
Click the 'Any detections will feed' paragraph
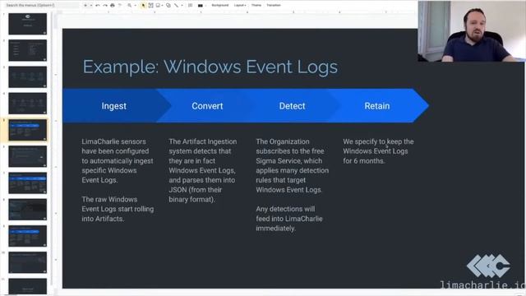coord(288,219)
